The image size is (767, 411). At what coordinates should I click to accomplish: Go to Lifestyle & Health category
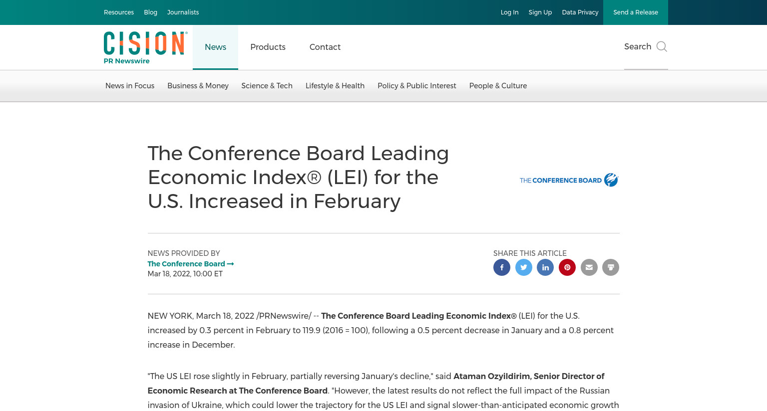click(x=335, y=86)
